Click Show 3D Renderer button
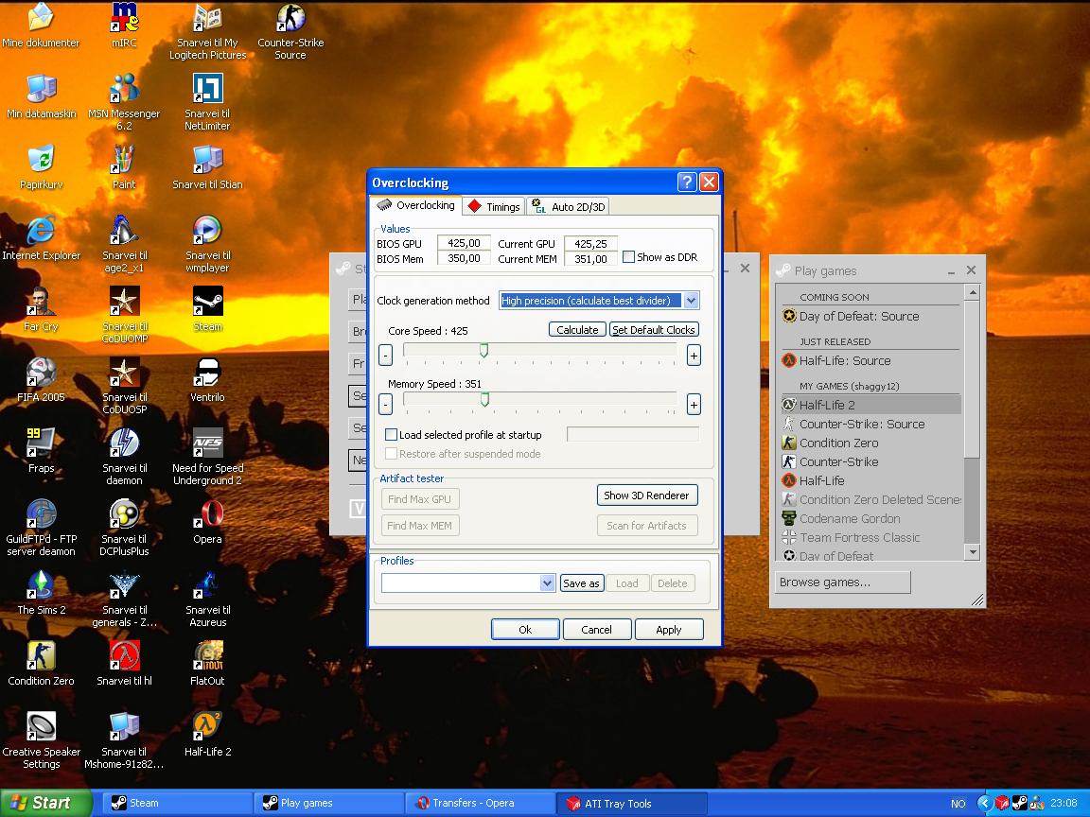Screen dimensions: 1090x817 [646, 495]
